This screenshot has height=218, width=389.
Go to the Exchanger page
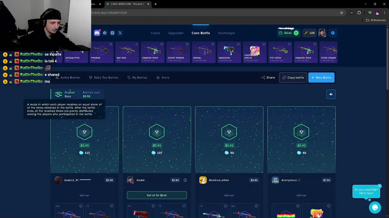click(226, 33)
